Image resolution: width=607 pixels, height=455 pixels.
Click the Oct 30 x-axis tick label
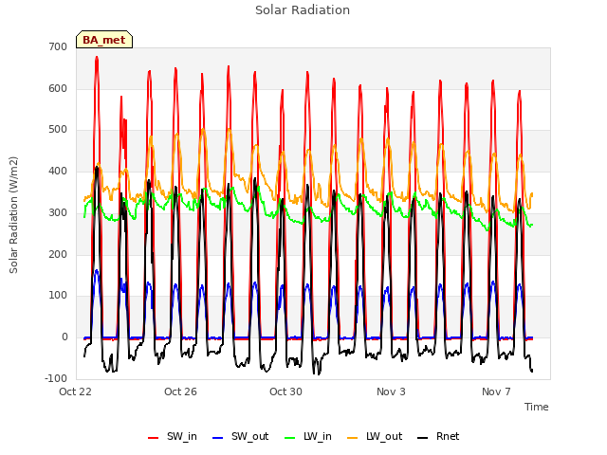[x=285, y=391]
